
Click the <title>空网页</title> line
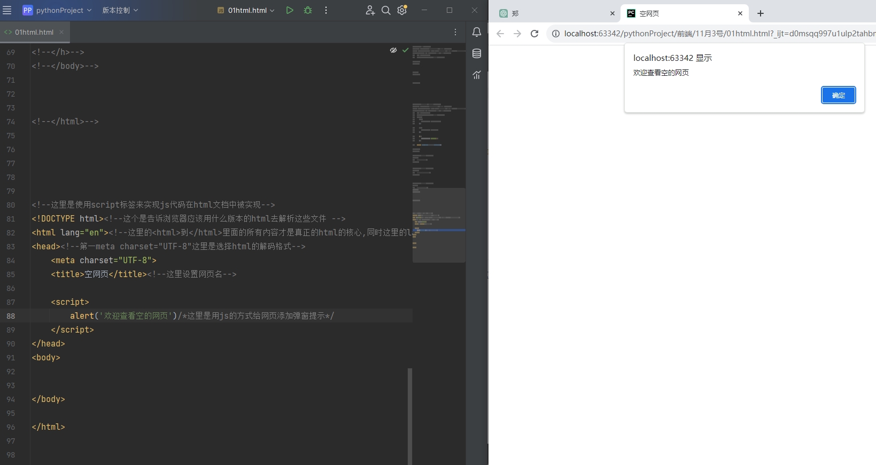tap(99, 274)
